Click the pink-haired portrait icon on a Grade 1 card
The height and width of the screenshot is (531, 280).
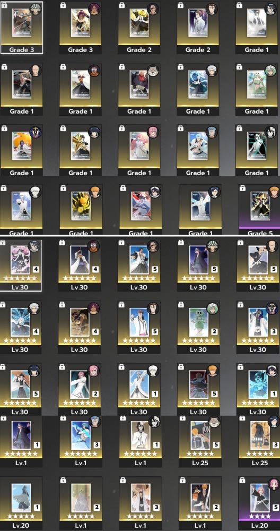pyautogui.click(x=154, y=132)
